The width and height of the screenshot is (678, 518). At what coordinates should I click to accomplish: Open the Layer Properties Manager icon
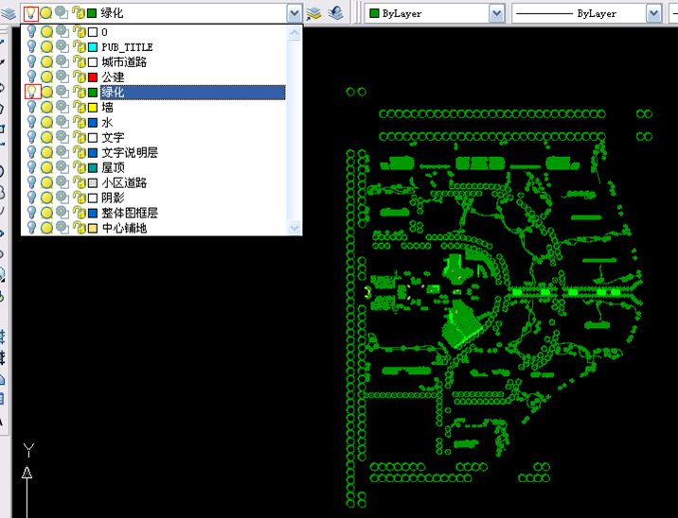(9, 13)
